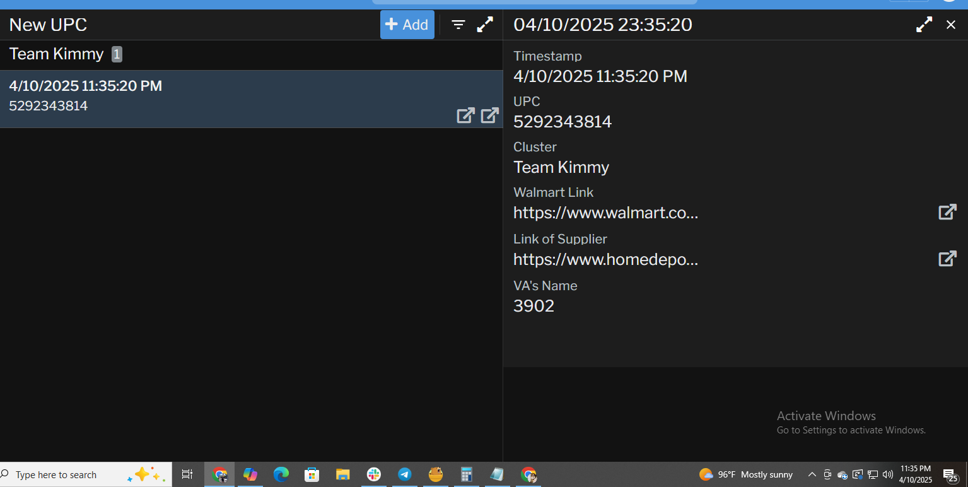Open the truncated walmart.com link
Viewport: 968px width, 487px height.
(x=605, y=213)
